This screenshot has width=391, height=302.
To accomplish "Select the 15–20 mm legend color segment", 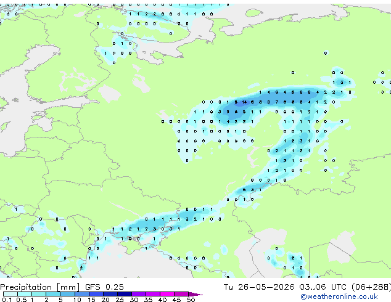I will pyautogui.click(x=96, y=294).
